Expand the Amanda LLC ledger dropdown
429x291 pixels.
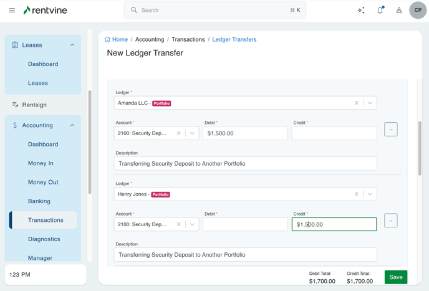pyautogui.click(x=370, y=103)
